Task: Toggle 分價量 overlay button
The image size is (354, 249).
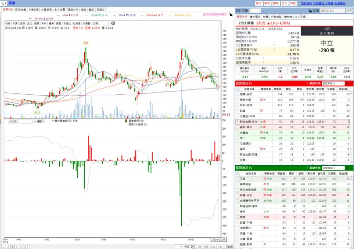Action: tap(87, 23)
